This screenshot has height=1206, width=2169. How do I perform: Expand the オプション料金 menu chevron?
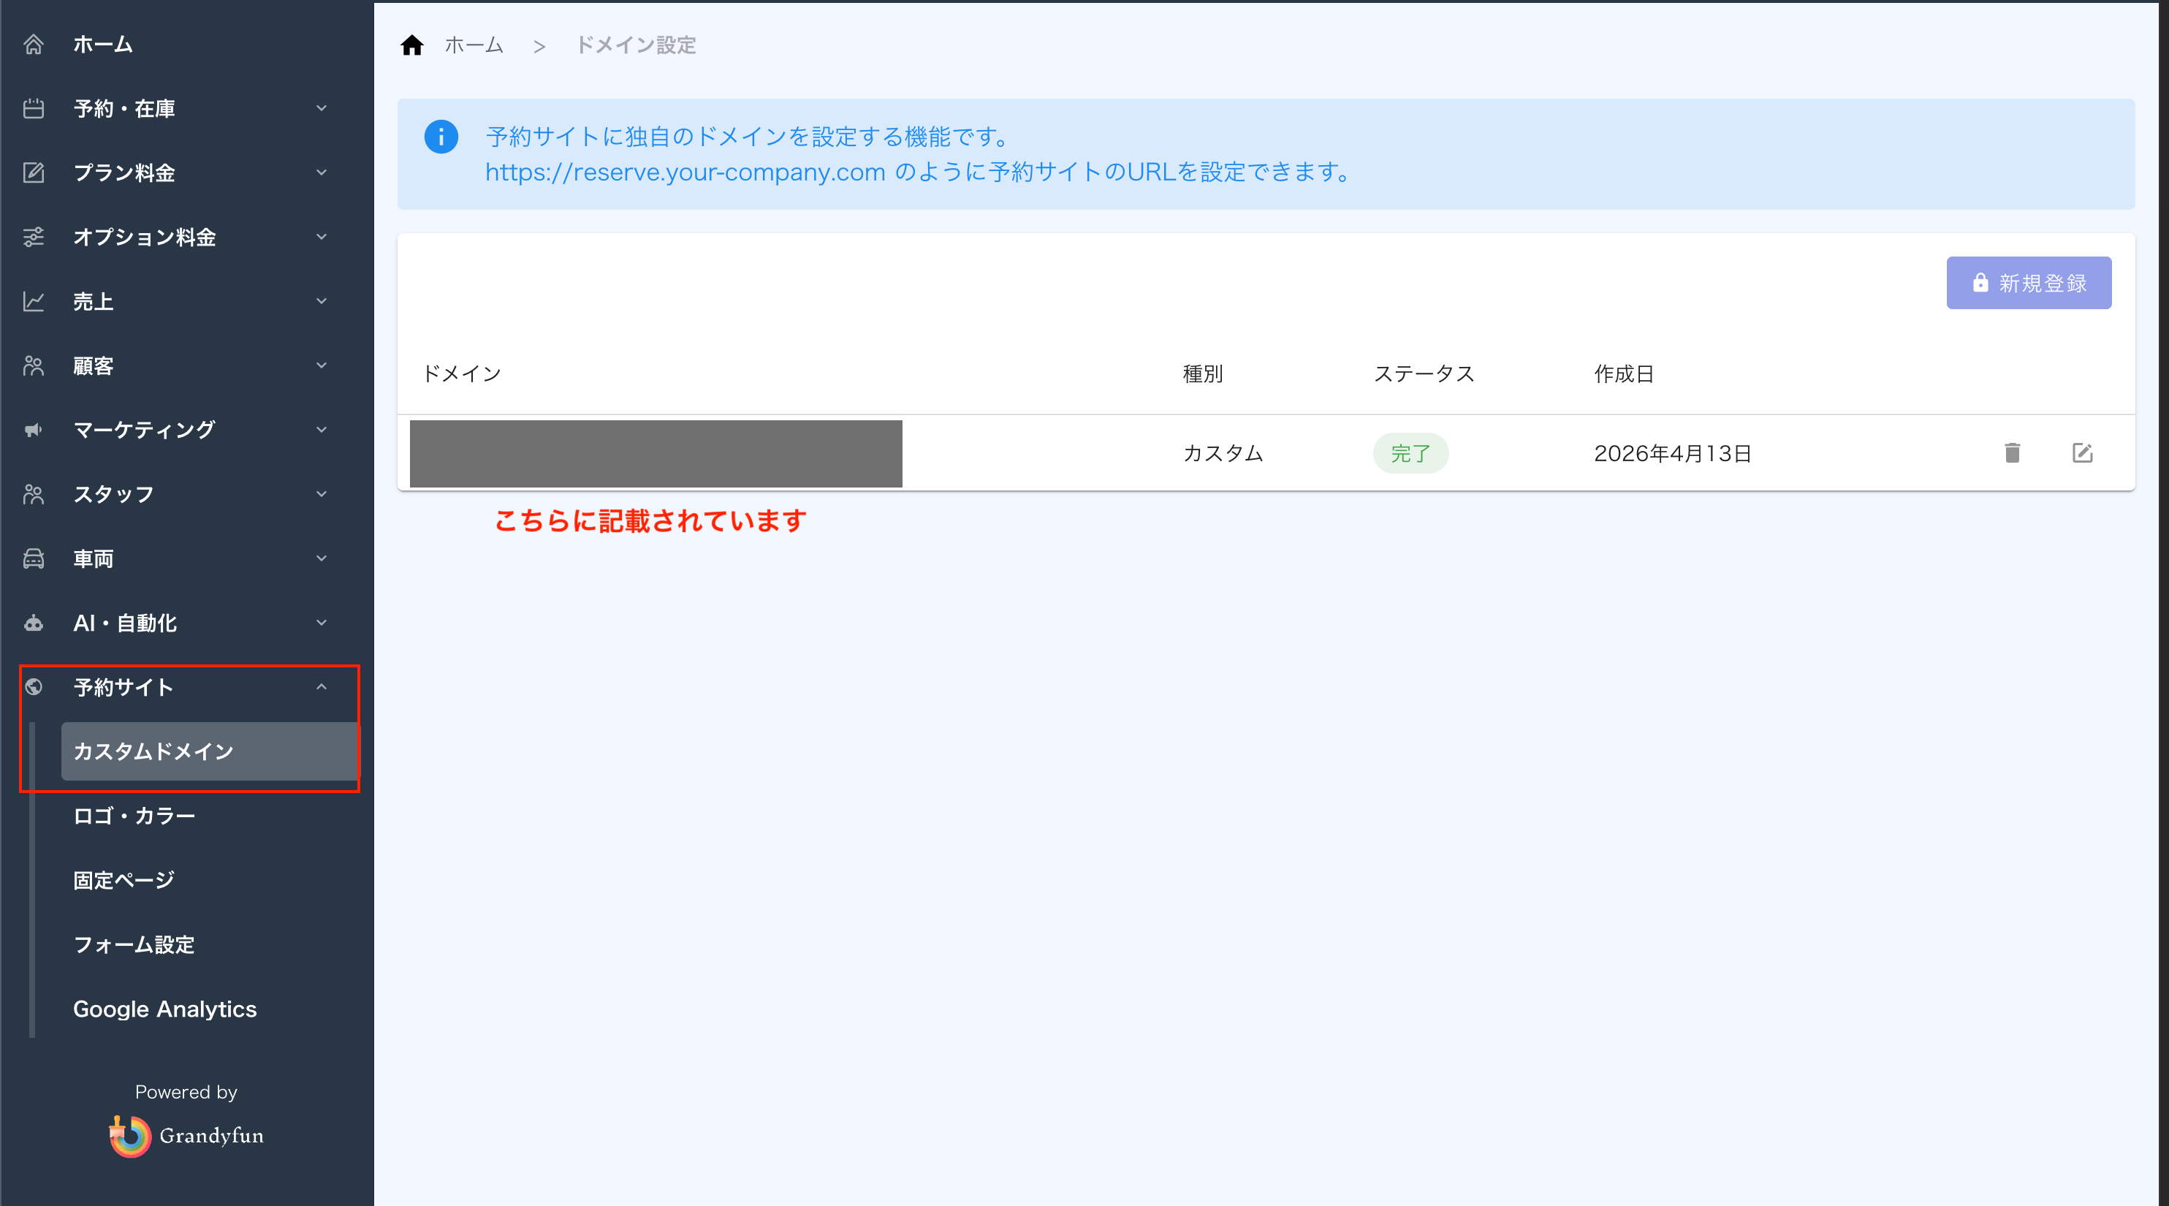[x=322, y=237]
